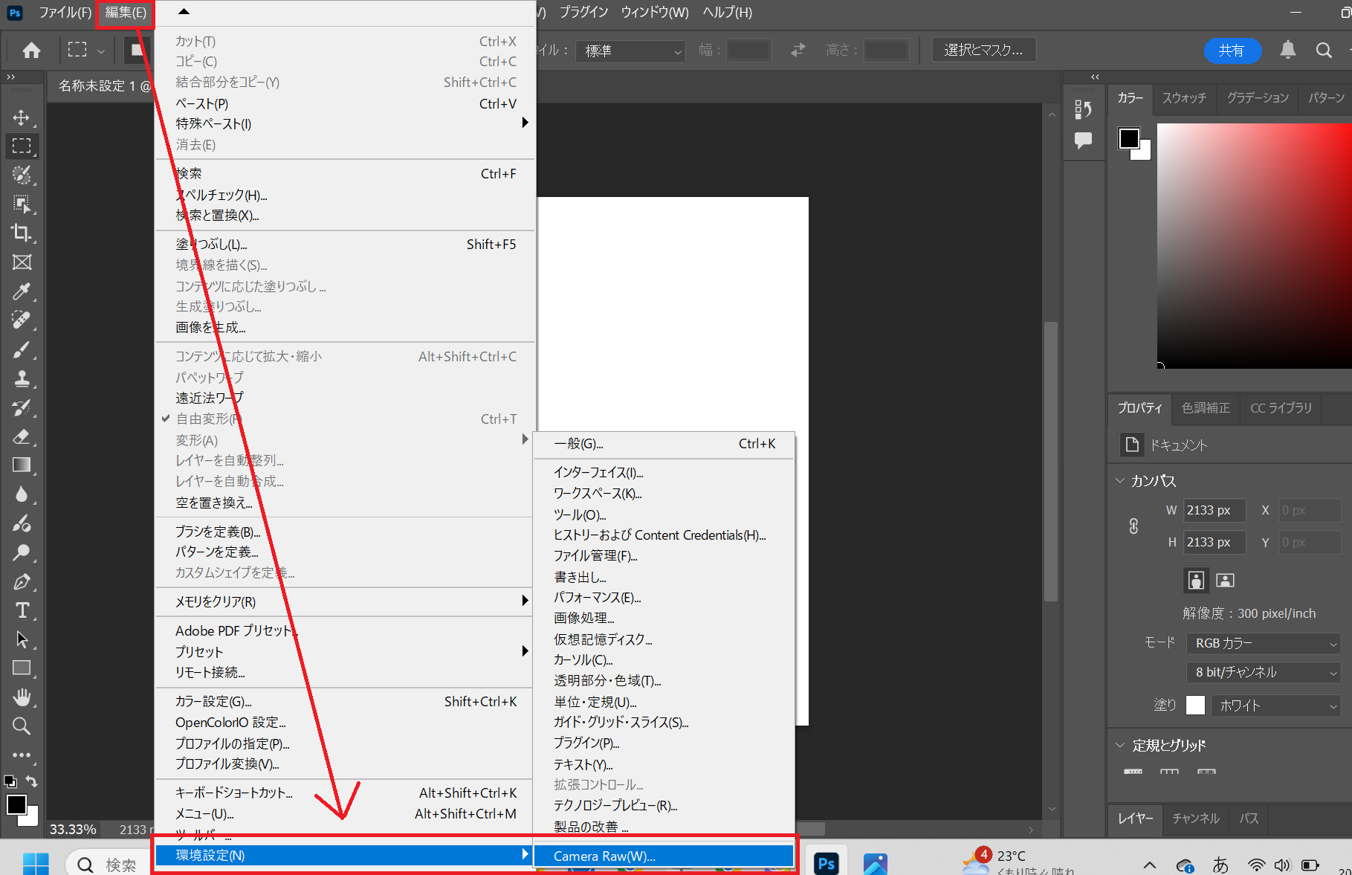The height and width of the screenshot is (875, 1352).
Task: Open the 8 bit/チャンネル dropdown
Action: pyautogui.click(x=1263, y=672)
